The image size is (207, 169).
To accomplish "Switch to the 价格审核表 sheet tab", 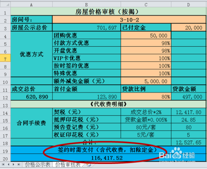I will (68, 165).
